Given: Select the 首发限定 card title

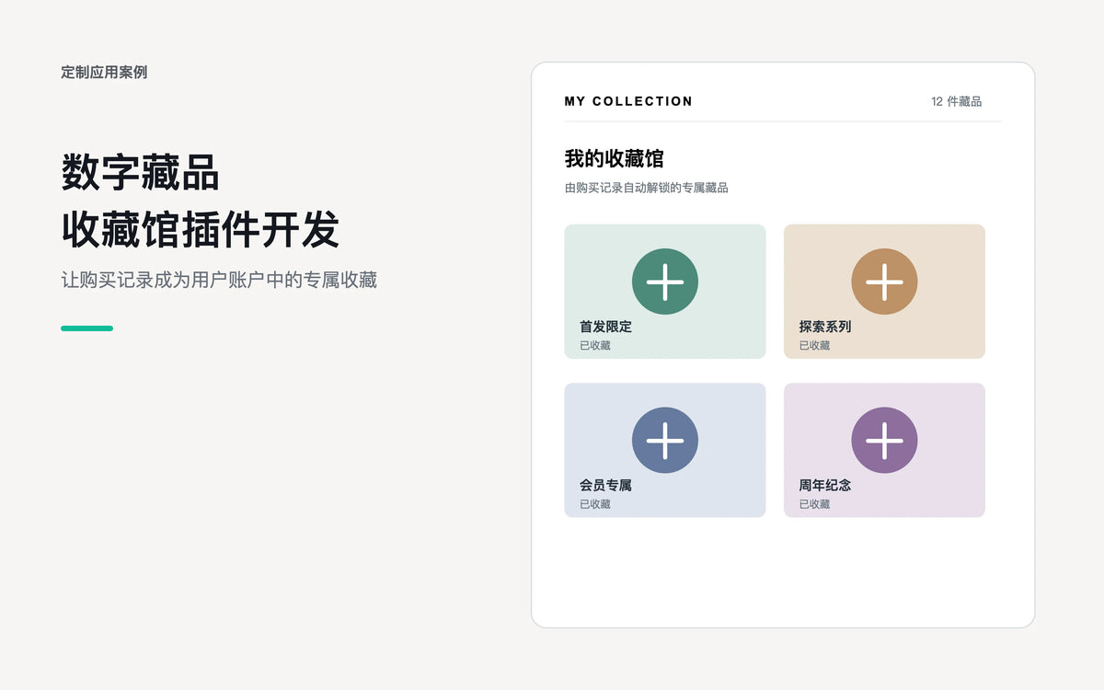Looking at the screenshot, I should coord(605,327).
